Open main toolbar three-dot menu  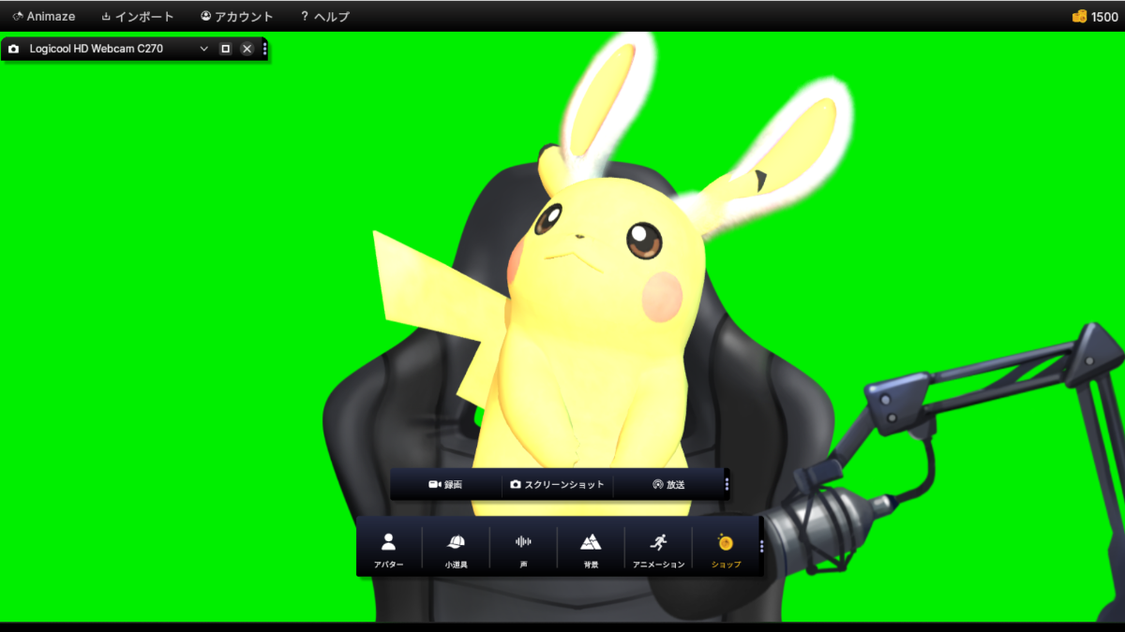[x=761, y=547]
